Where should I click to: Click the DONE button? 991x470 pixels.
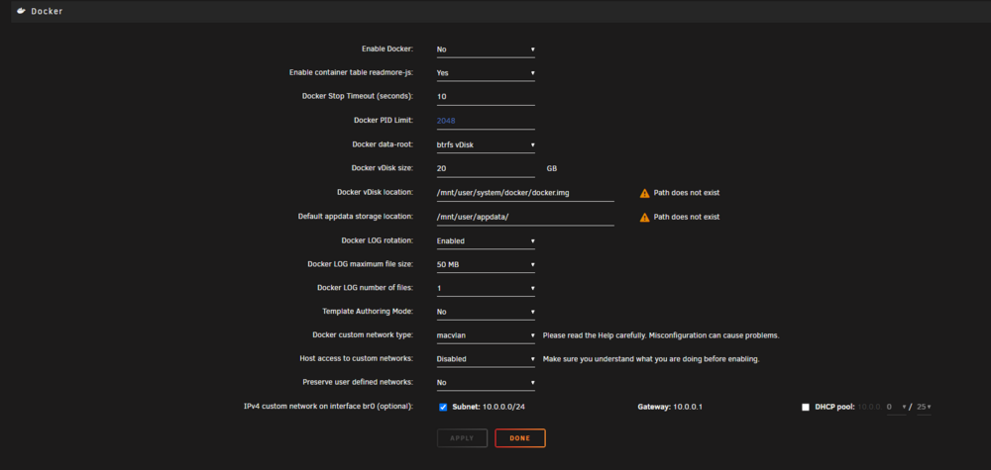tap(520, 437)
